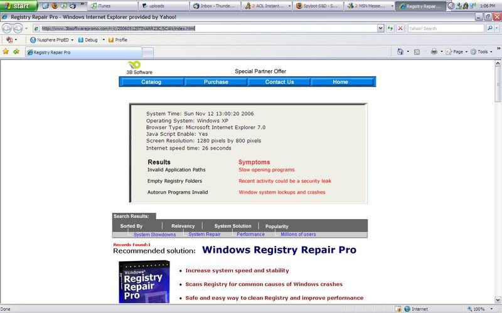Viewport: 502px width, 313px height.
Task: Click 'Scans Registry for common causes' bullet
Action: (264, 284)
